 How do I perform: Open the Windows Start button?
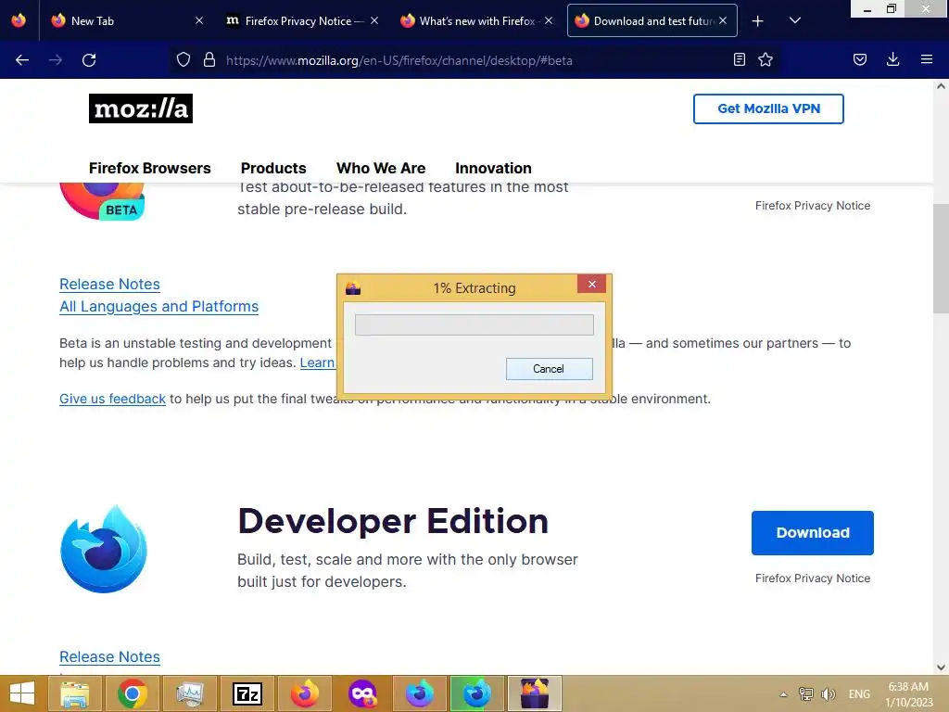point(22,693)
